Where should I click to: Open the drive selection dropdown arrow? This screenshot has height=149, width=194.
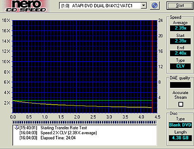click(144, 5)
